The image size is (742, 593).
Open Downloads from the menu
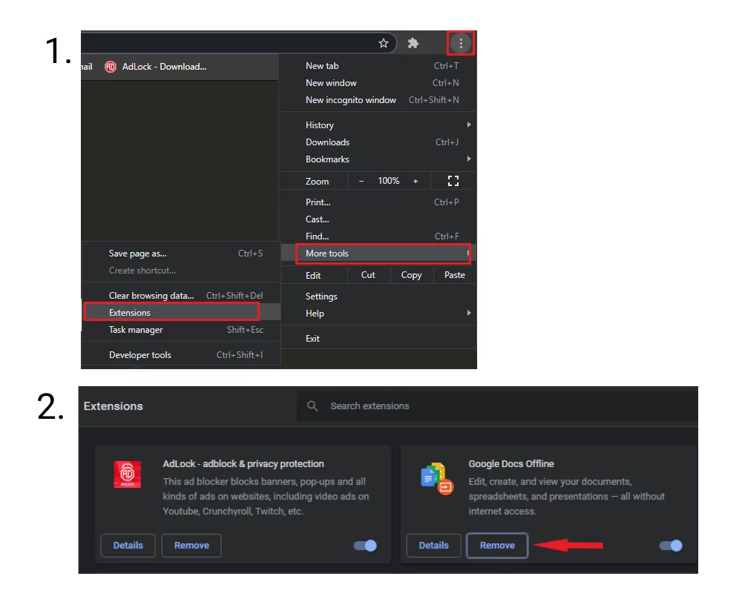click(x=378, y=142)
